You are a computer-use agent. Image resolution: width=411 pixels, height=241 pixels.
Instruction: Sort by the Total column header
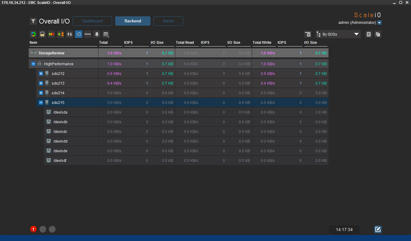pyautogui.click(x=103, y=43)
